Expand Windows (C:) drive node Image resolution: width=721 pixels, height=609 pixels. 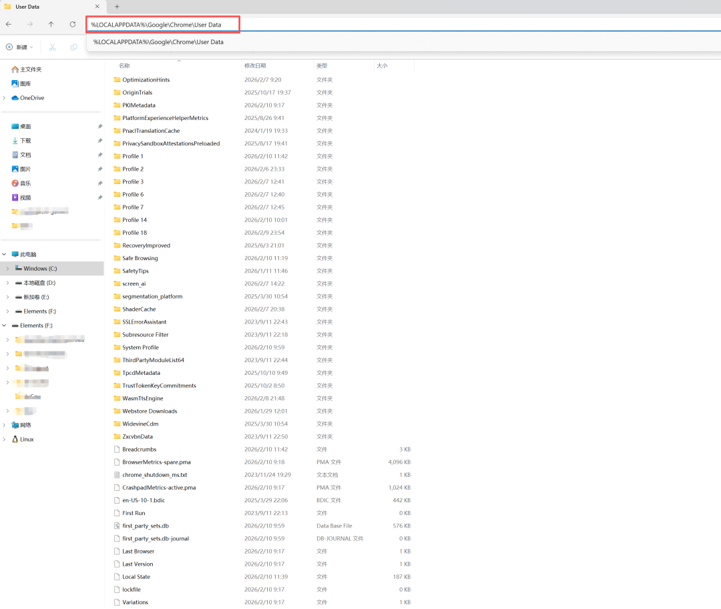point(8,269)
